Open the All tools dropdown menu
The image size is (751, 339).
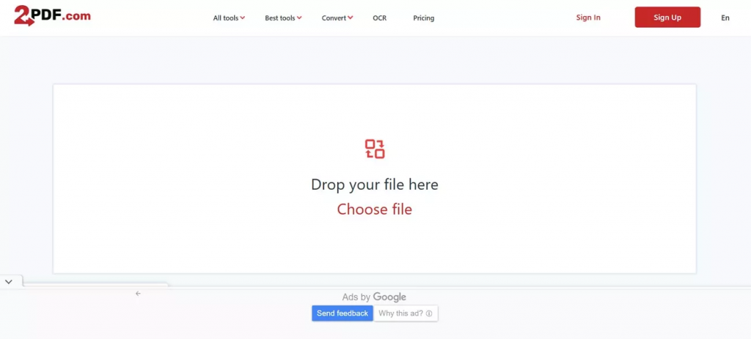[229, 18]
